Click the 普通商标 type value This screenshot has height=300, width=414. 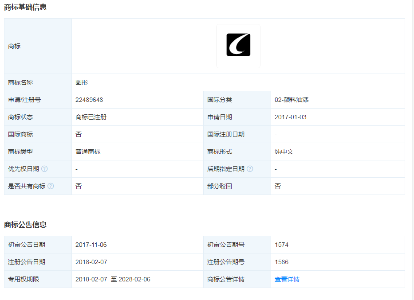(x=88, y=152)
